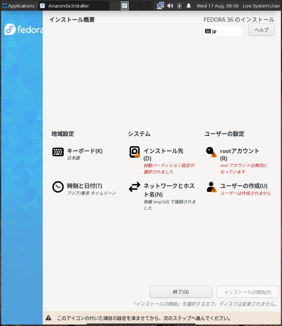Click the network status tray icon
This screenshot has height=326, width=282.
160,6
